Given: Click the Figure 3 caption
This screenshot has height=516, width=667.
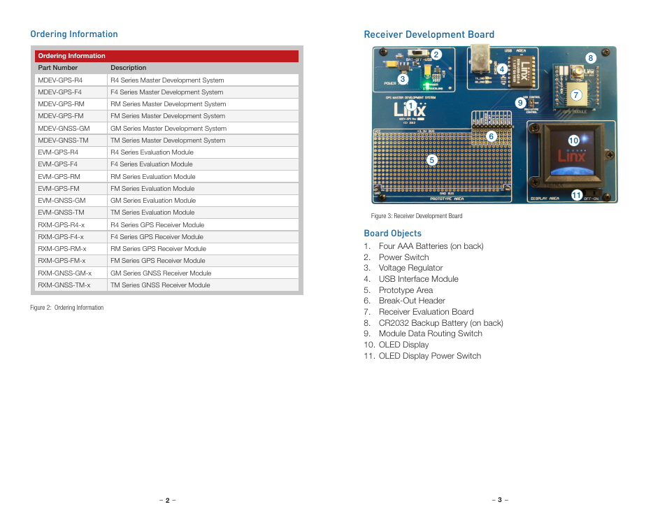Looking at the screenshot, I should [417, 215].
